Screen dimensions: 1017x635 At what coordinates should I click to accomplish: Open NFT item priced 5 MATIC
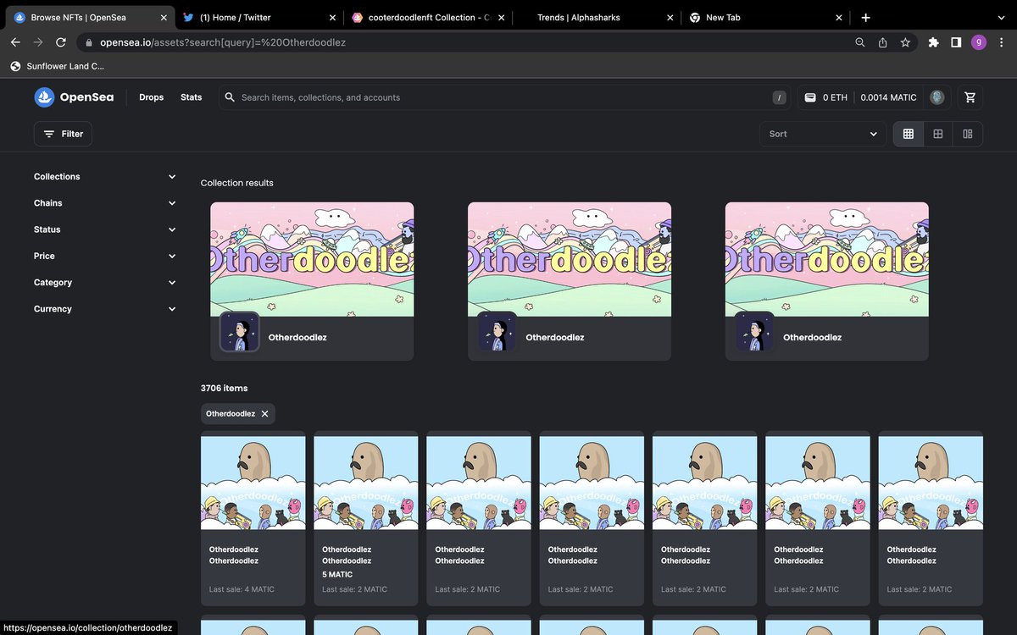click(366, 518)
